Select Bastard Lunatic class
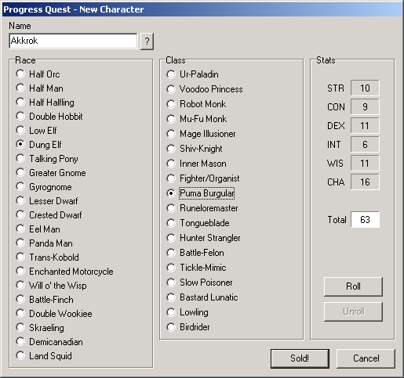The image size is (404, 378). 202,297
